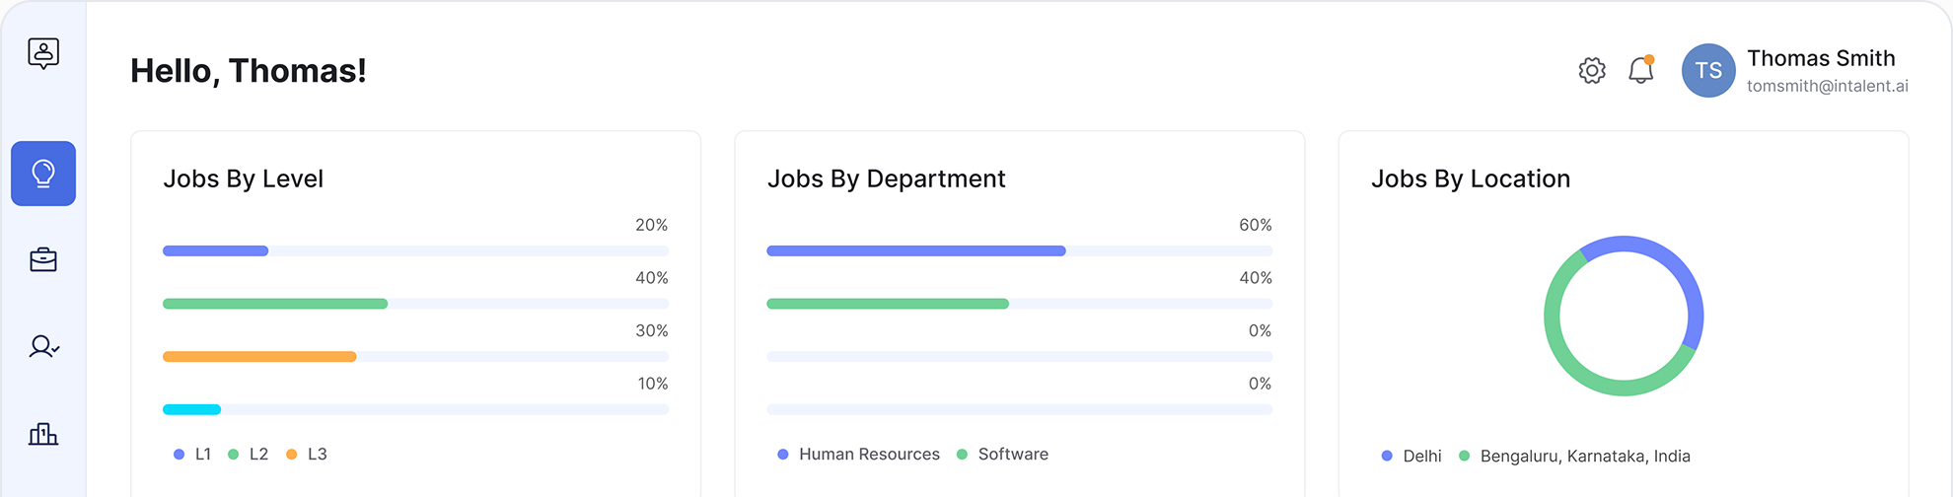Image resolution: width=1953 pixels, height=497 pixels.
Task: Open the candidate chat icon in sidebar
Action: click(x=43, y=53)
